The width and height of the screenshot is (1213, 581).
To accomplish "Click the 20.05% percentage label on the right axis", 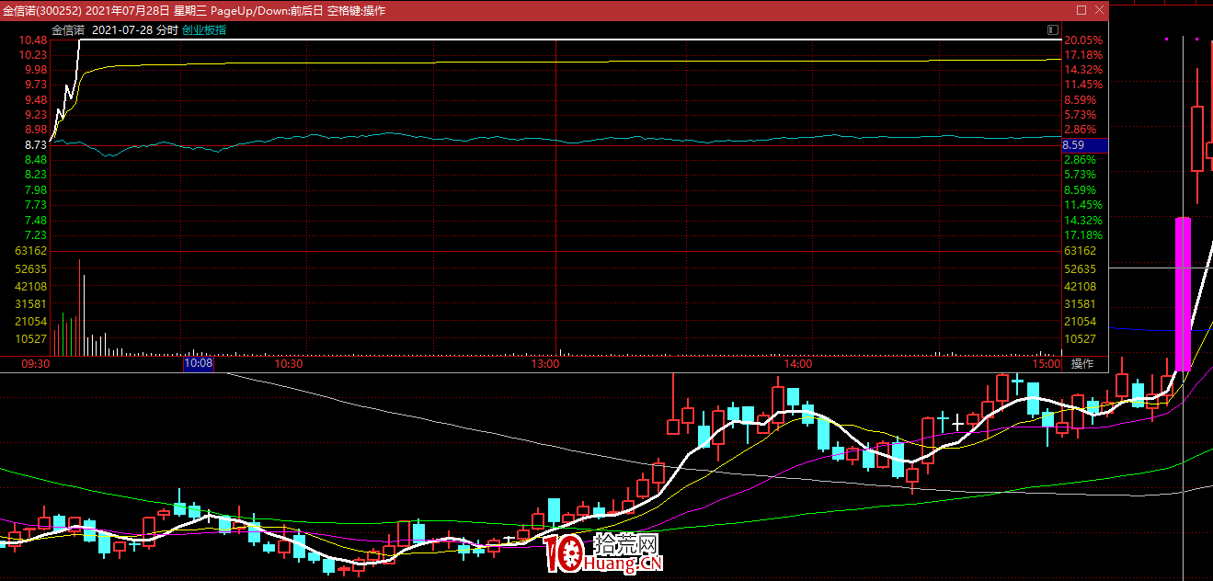I will click(1083, 40).
